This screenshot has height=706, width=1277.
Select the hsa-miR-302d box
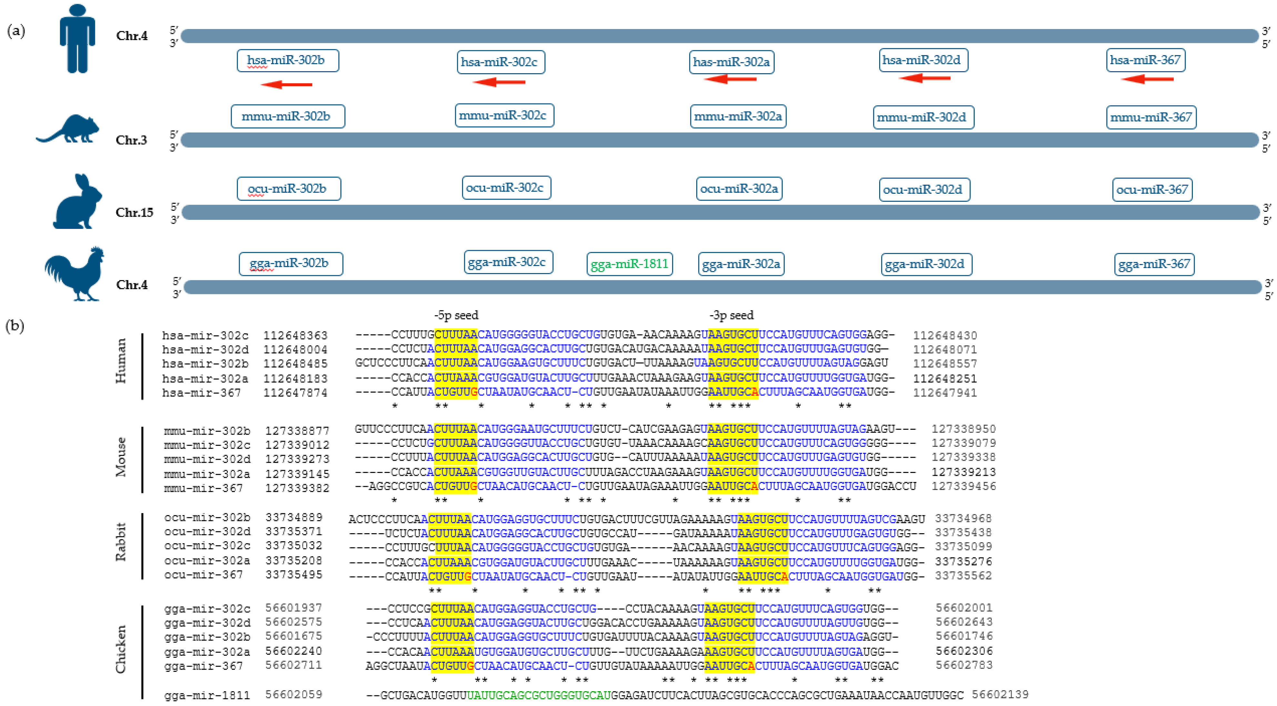point(923,60)
